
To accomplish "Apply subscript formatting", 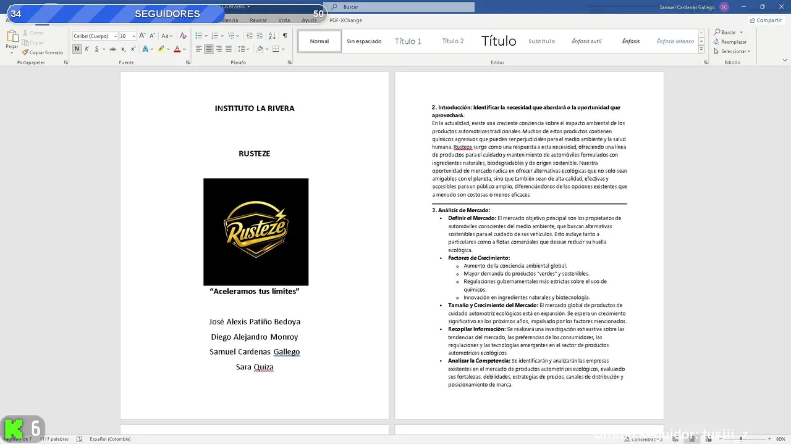I will pos(124,49).
